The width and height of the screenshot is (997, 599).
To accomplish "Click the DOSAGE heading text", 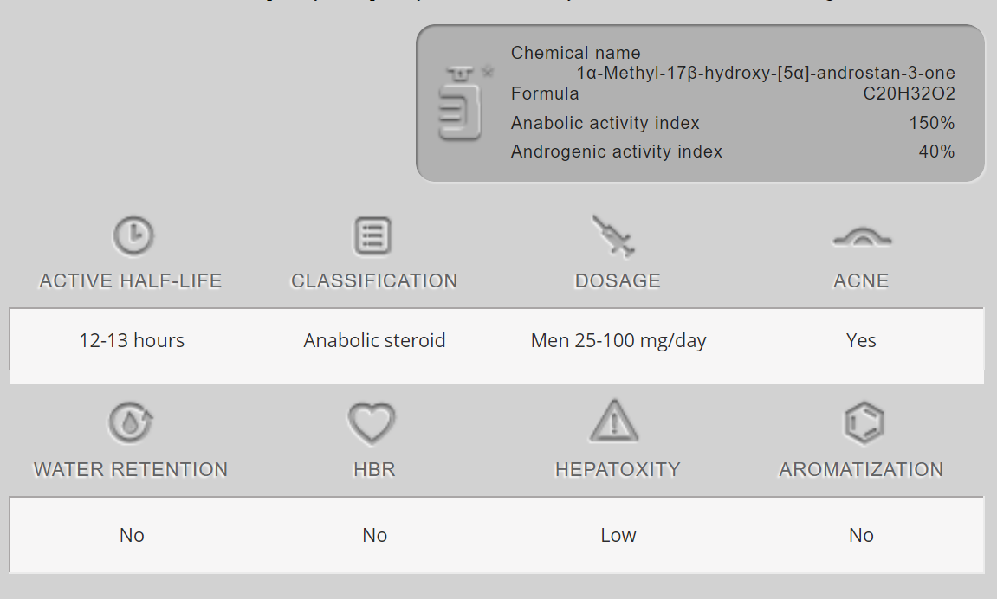I will [x=618, y=281].
